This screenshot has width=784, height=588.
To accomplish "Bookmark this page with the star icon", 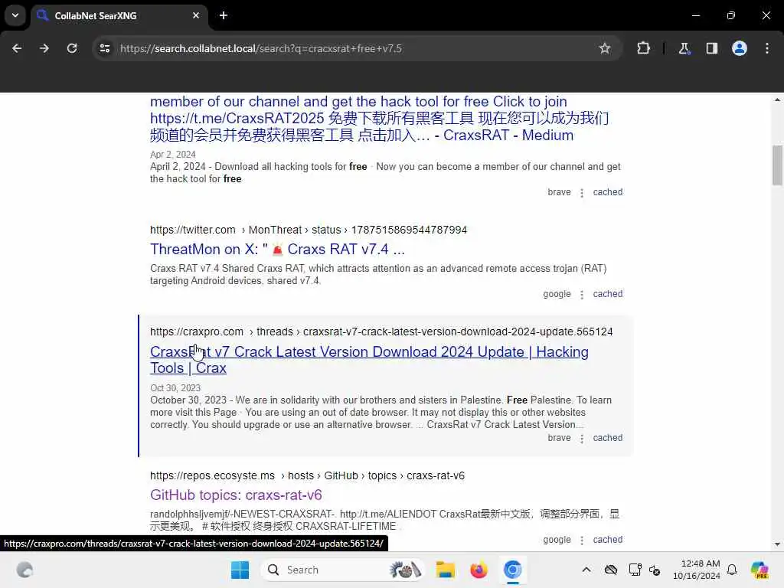I will coord(605,48).
